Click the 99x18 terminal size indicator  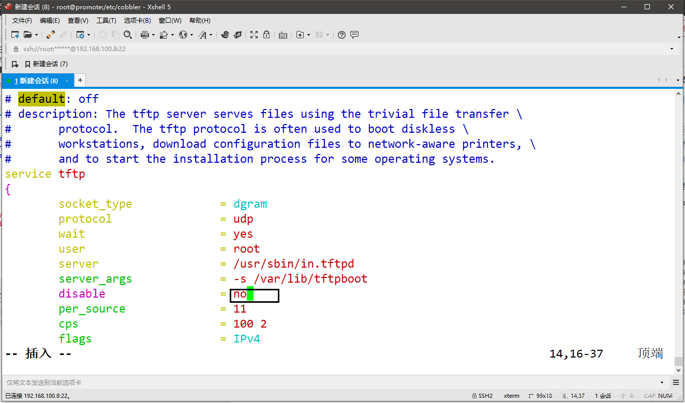click(541, 396)
